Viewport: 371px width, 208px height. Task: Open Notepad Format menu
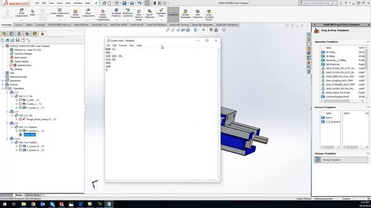pos(123,45)
